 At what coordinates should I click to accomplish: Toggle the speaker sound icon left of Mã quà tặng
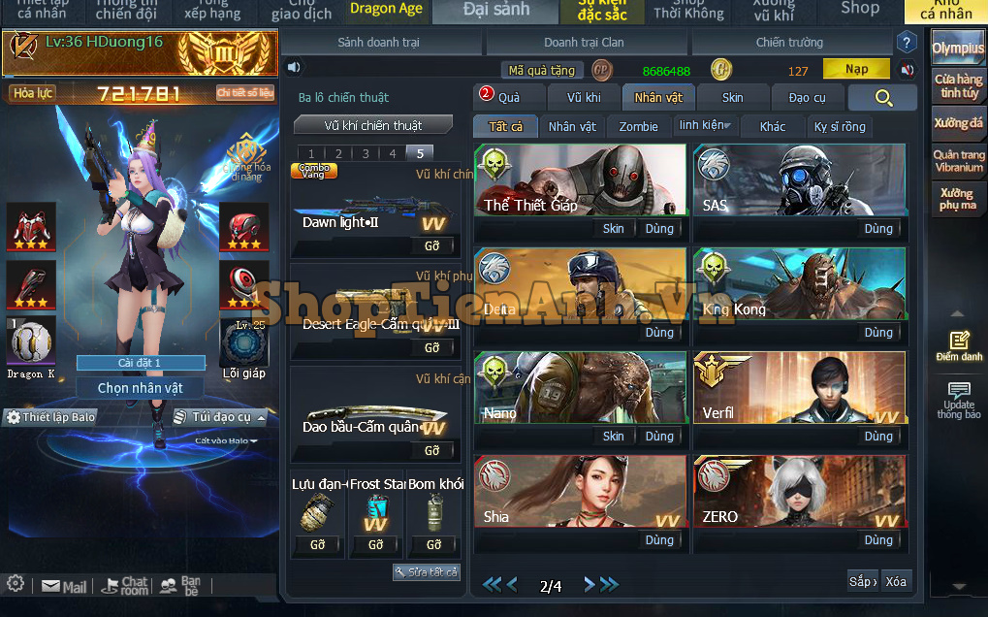click(x=294, y=68)
